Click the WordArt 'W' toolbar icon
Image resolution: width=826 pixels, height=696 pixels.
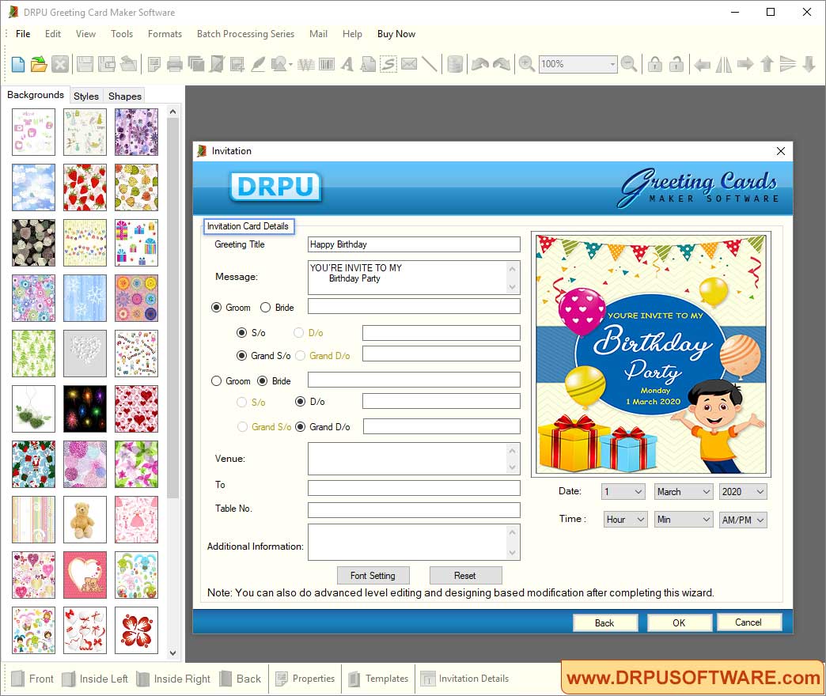pos(305,64)
